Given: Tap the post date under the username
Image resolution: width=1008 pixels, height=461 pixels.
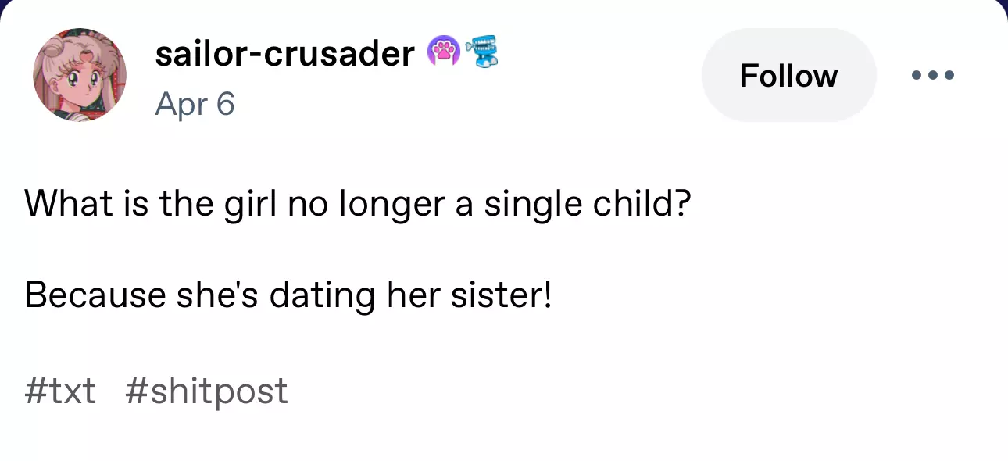Looking at the screenshot, I should [195, 103].
